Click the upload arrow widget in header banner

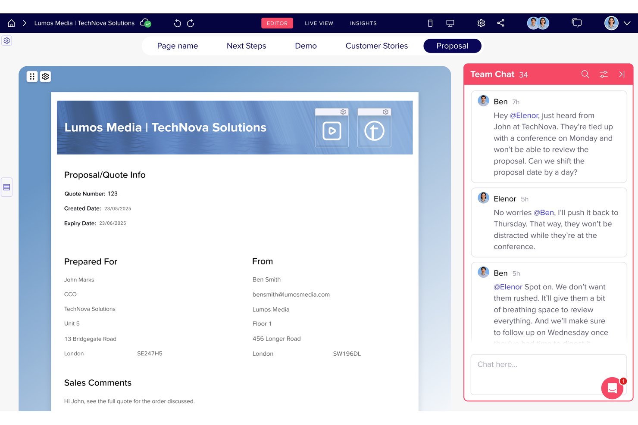point(374,131)
